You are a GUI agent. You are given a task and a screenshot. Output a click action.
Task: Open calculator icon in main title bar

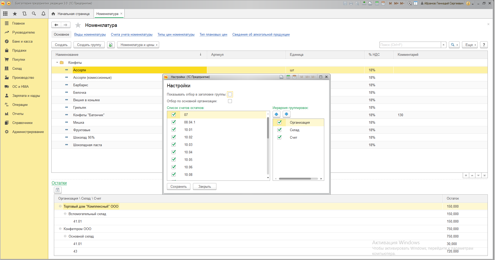point(377,3)
